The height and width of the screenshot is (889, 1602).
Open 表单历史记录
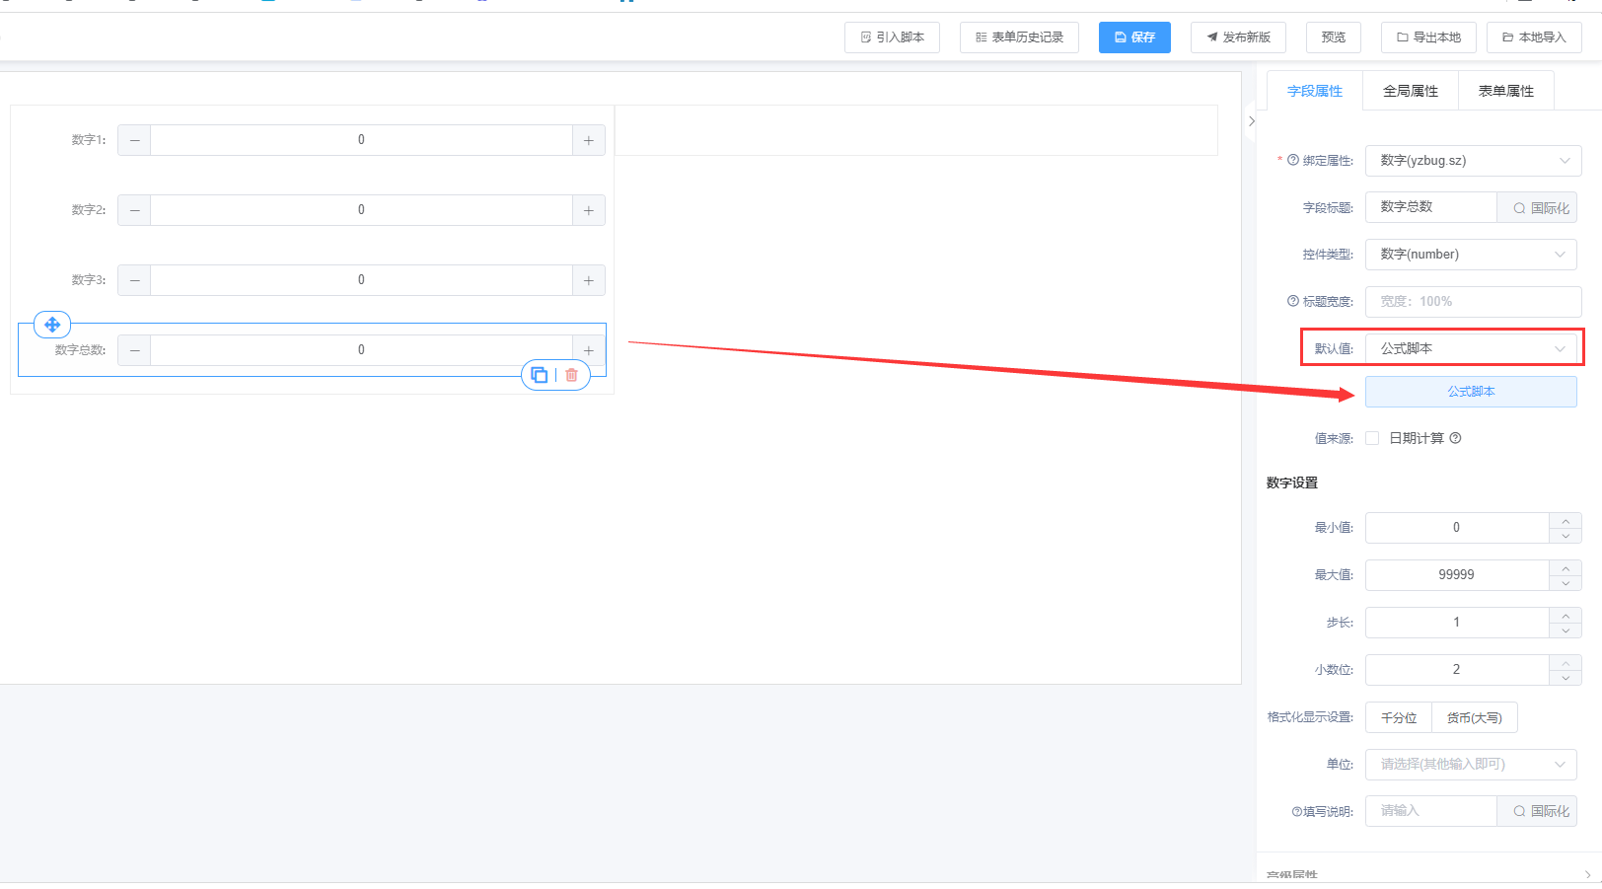[x=1019, y=37]
